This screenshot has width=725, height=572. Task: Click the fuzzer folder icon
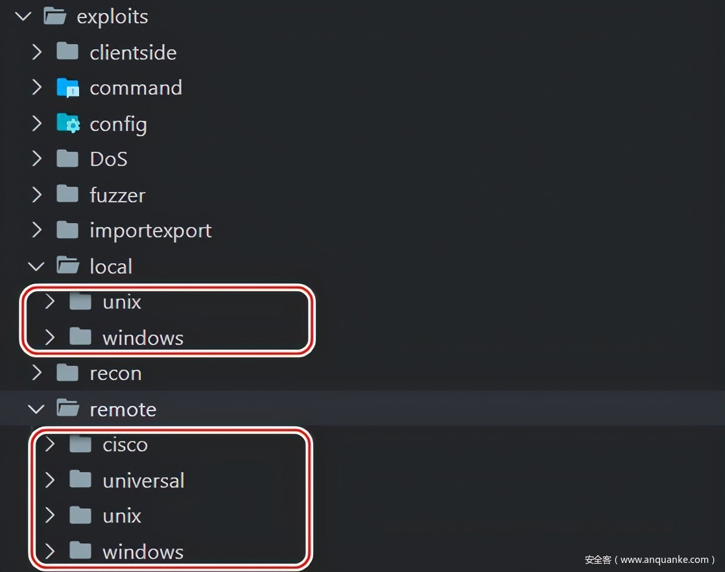(x=67, y=195)
